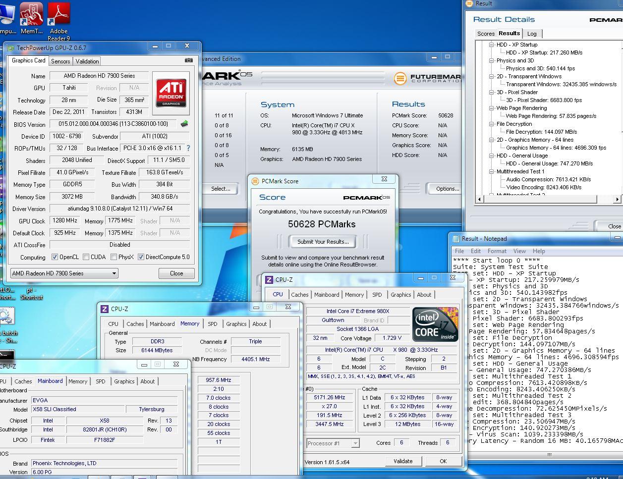623x479 pixels.
Task: Collapse the HDD - XP Startup tree node
Action: (x=491, y=45)
